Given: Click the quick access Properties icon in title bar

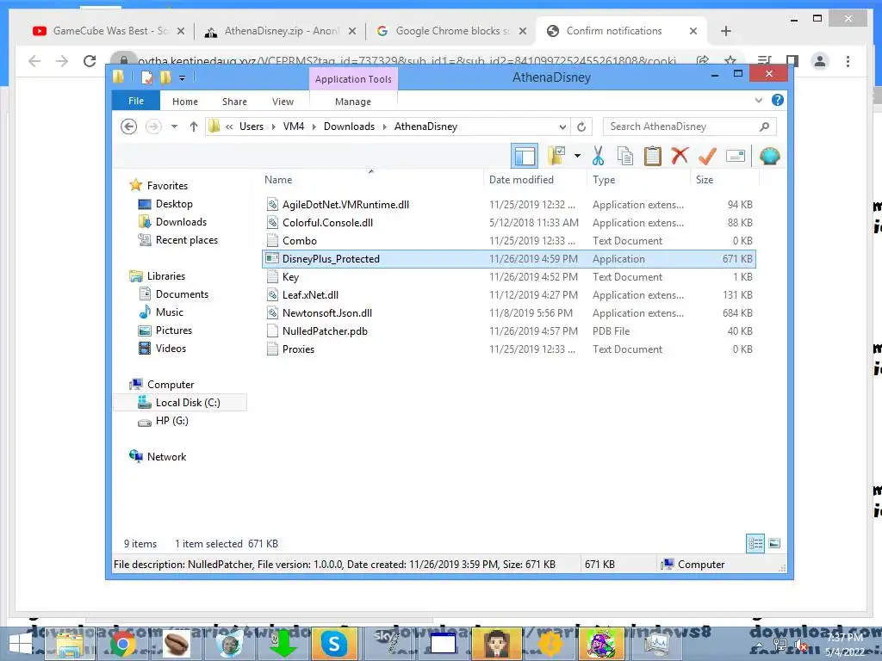Looking at the screenshot, I should (x=147, y=77).
